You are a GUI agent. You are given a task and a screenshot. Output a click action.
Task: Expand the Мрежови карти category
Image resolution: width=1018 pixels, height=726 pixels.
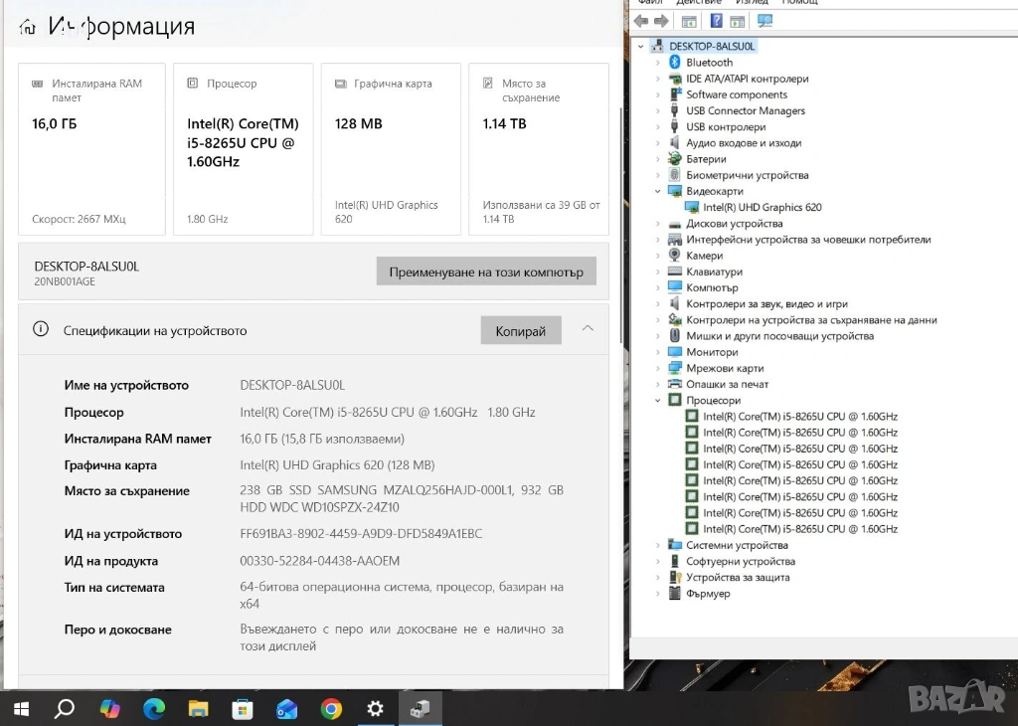pyautogui.click(x=658, y=368)
